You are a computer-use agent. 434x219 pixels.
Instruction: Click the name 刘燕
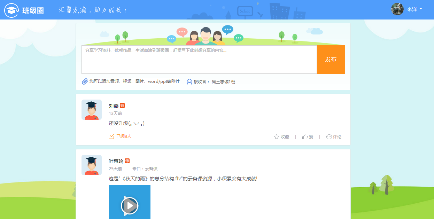point(114,106)
